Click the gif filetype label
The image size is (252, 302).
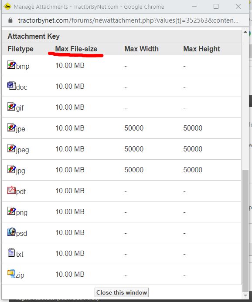click(x=20, y=108)
